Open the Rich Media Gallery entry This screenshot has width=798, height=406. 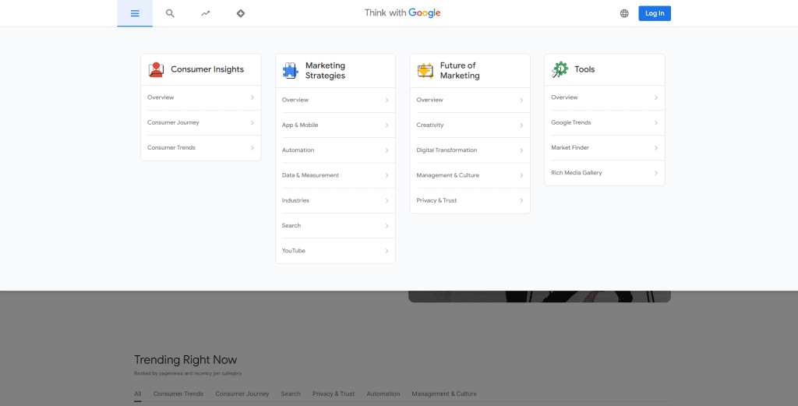(x=605, y=173)
